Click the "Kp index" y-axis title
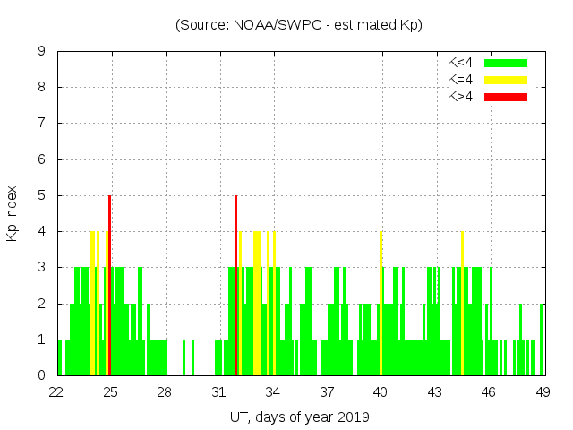573x430 pixels. click(x=13, y=213)
